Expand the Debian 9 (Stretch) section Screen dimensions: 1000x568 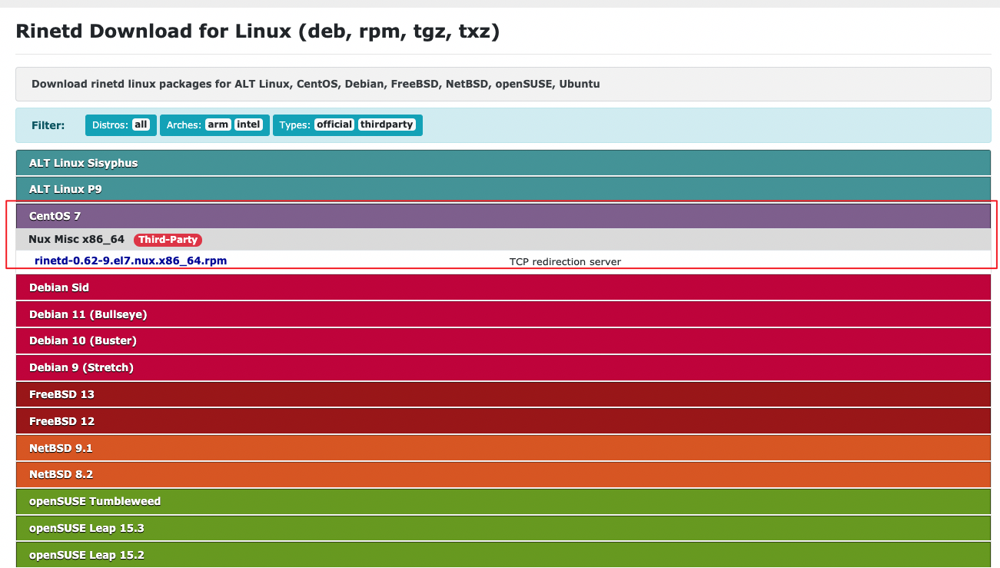[503, 367]
